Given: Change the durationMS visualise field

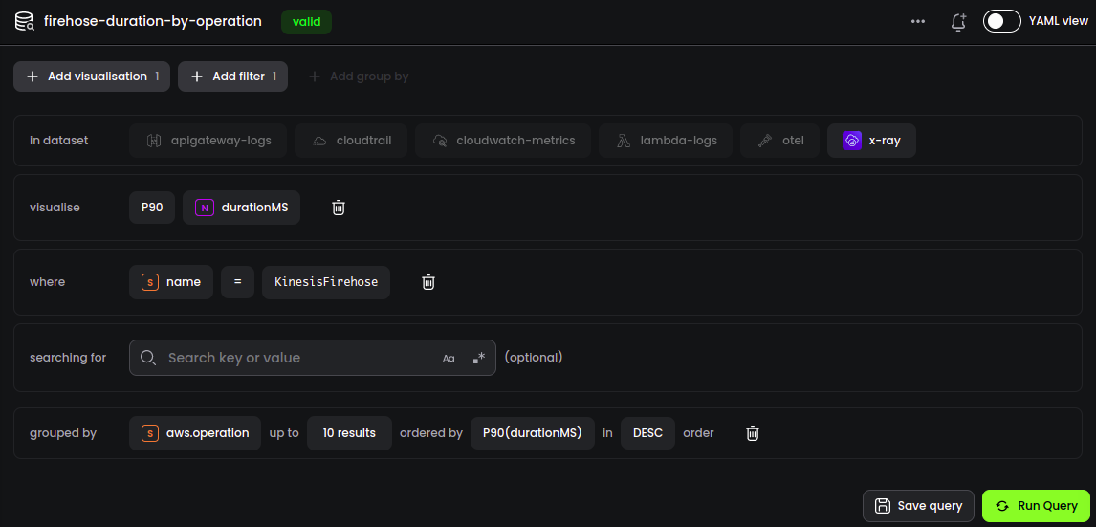Looking at the screenshot, I should click(241, 208).
